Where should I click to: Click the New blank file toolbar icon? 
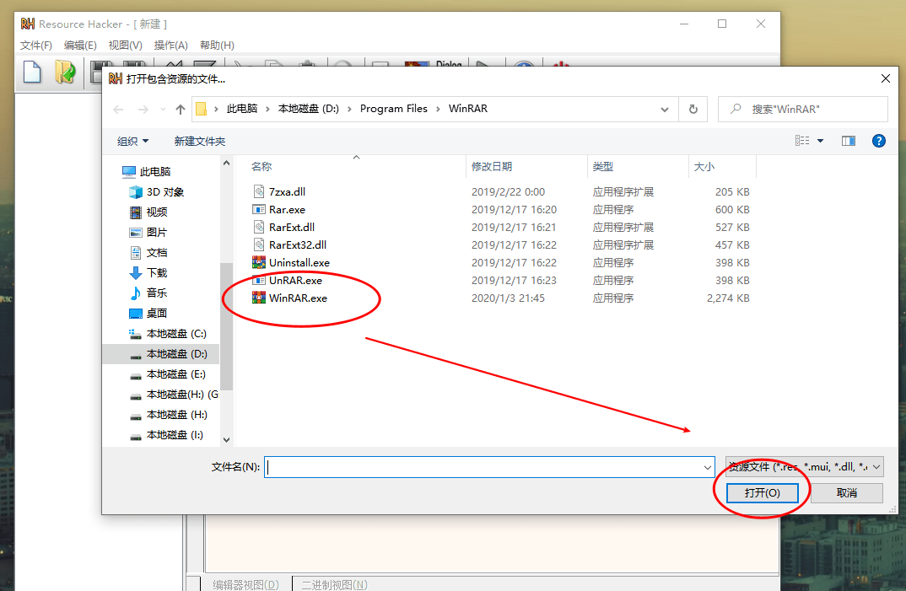[32, 73]
